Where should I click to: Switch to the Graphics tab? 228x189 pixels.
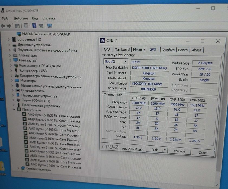click(x=168, y=50)
